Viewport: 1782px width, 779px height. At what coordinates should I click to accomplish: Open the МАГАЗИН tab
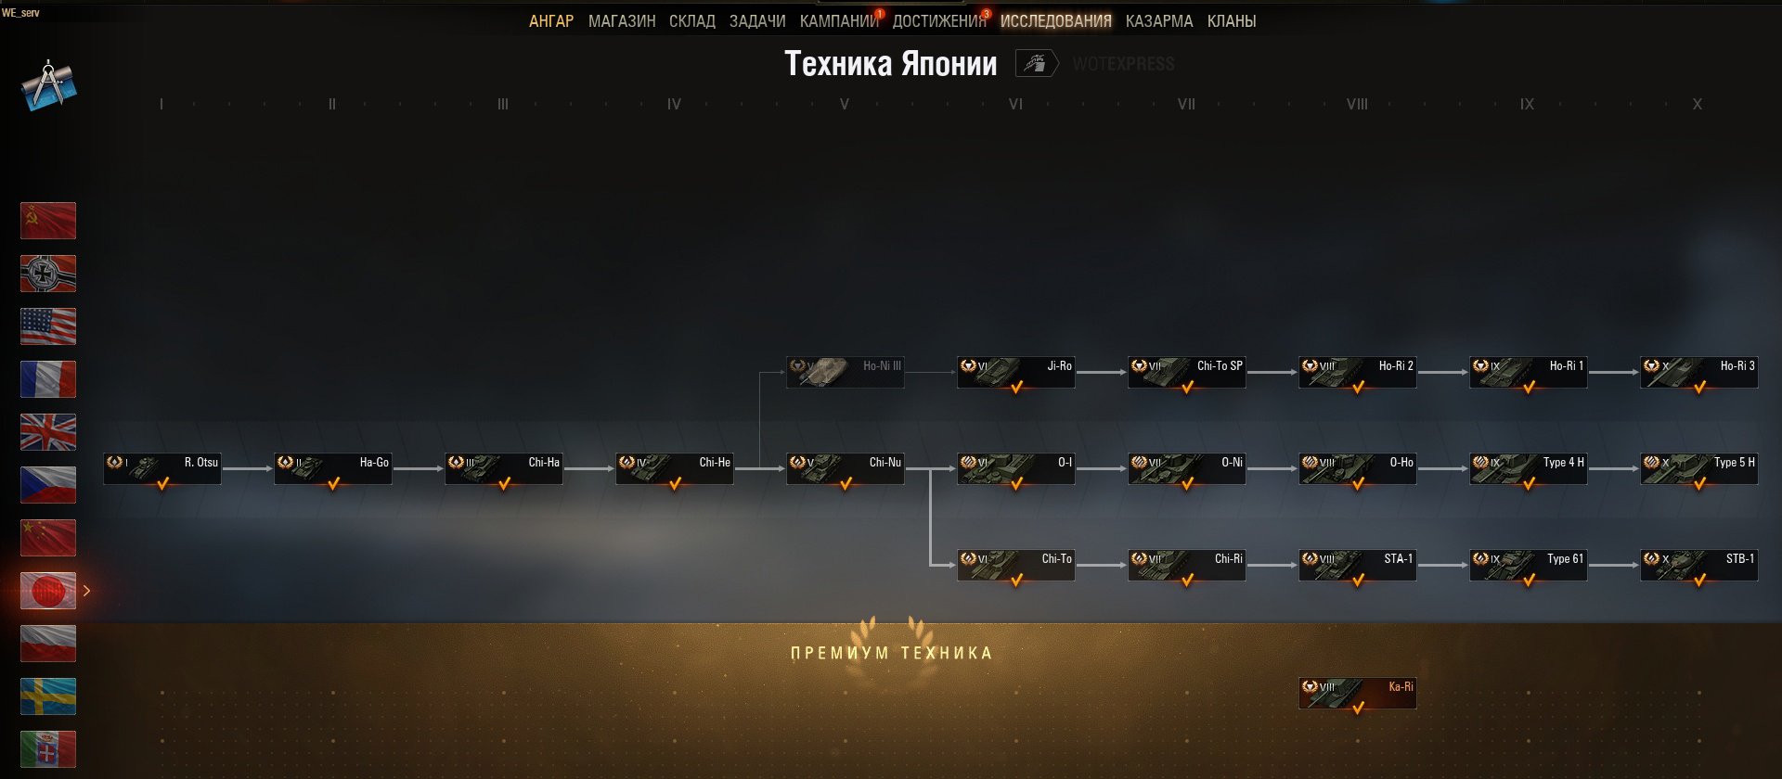coord(622,21)
